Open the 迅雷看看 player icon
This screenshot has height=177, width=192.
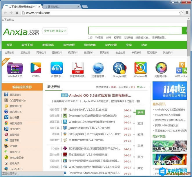(x=98, y=68)
